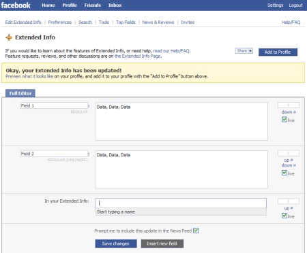The image size is (307, 253).
Task: Click the Extended Info plus icon
Action: (9, 37)
